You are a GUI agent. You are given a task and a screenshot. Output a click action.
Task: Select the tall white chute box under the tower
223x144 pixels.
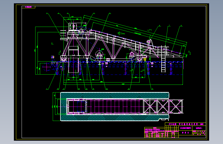pyautogui.click(x=73, y=59)
